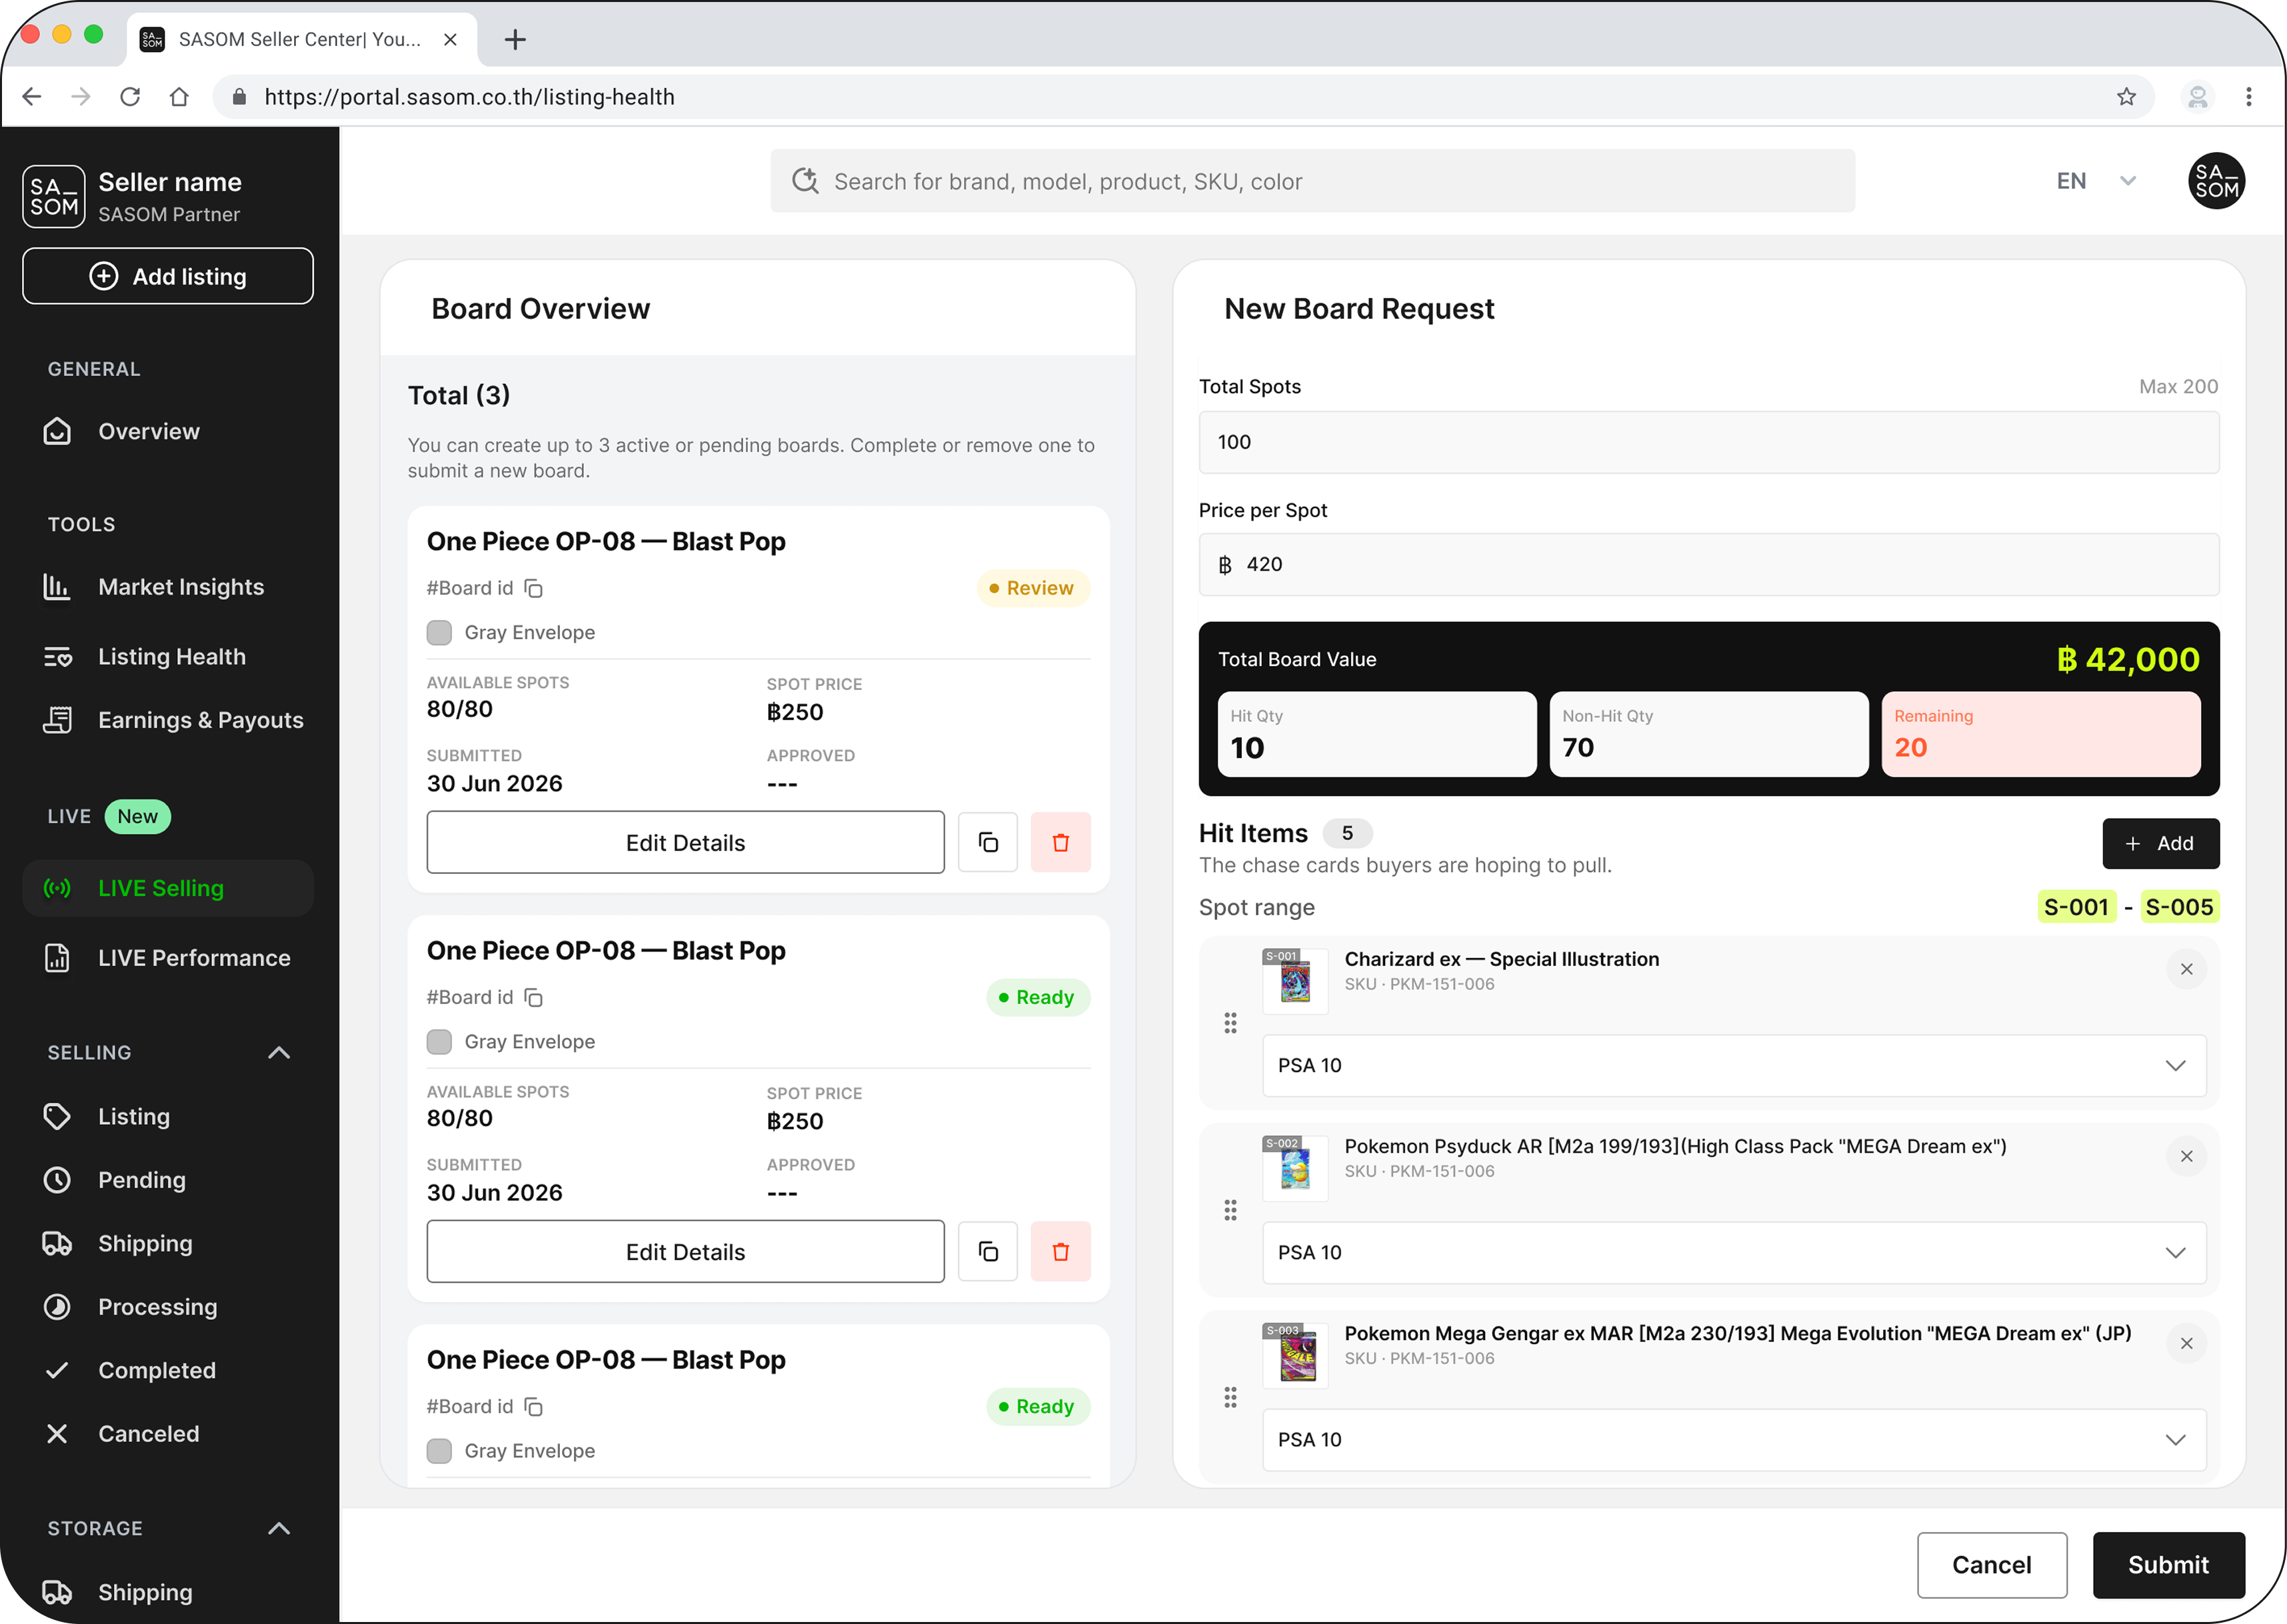Collapse the SELLING sidebar section
This screenshot has width=2287, height=1624.
pyautogui.click(x=279, y=1052)
